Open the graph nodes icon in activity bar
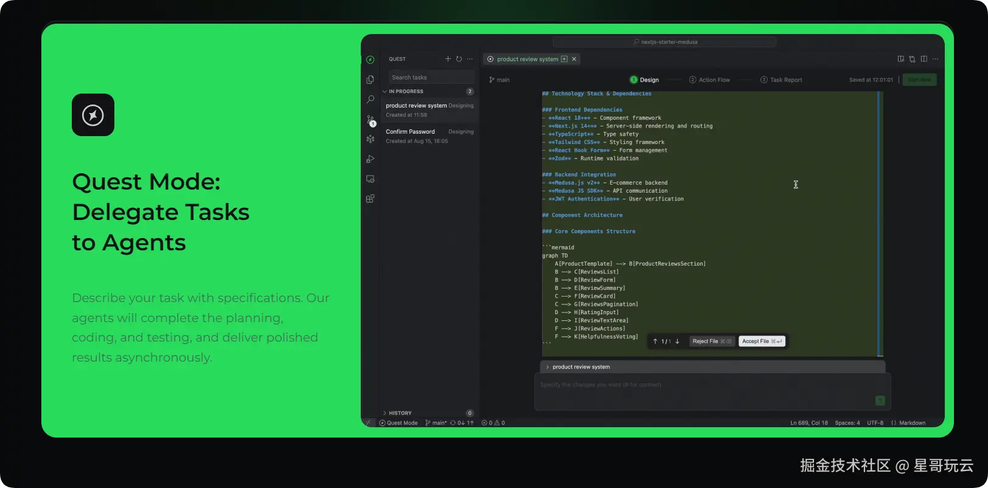This screenshot has height=488, width=988. coord(370,139)
